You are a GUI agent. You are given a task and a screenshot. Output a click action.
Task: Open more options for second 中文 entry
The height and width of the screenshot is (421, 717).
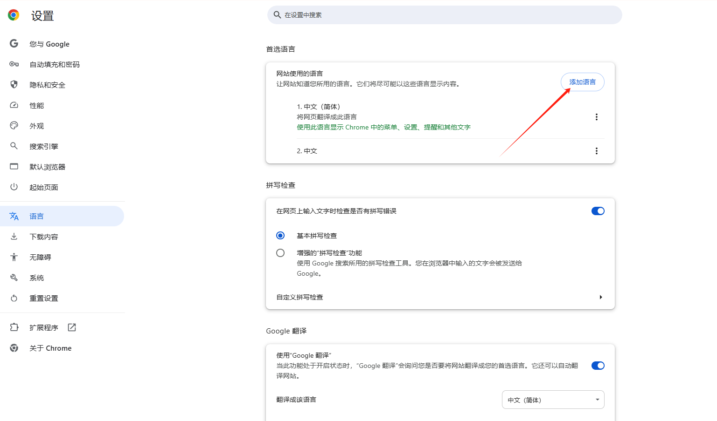point(596,151)
